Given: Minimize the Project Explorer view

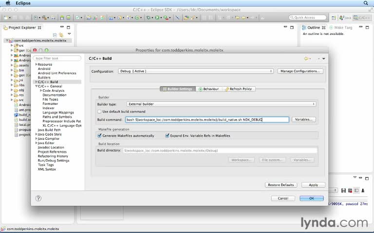Looking at the screenshot, I should (62, 27).
